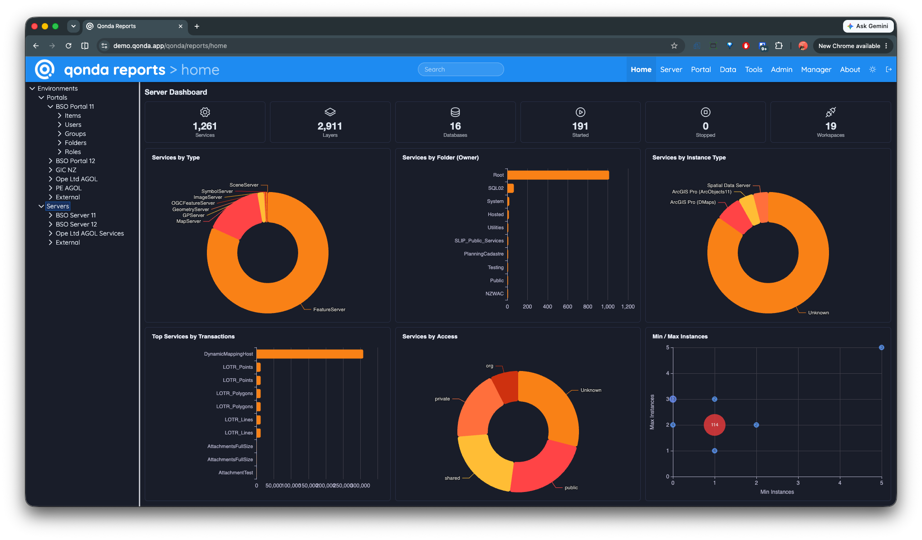Expand the BSO Server 11 node
Image resolution: width=922 pixels, height=540 pixels.
click(x=50, y=215)
